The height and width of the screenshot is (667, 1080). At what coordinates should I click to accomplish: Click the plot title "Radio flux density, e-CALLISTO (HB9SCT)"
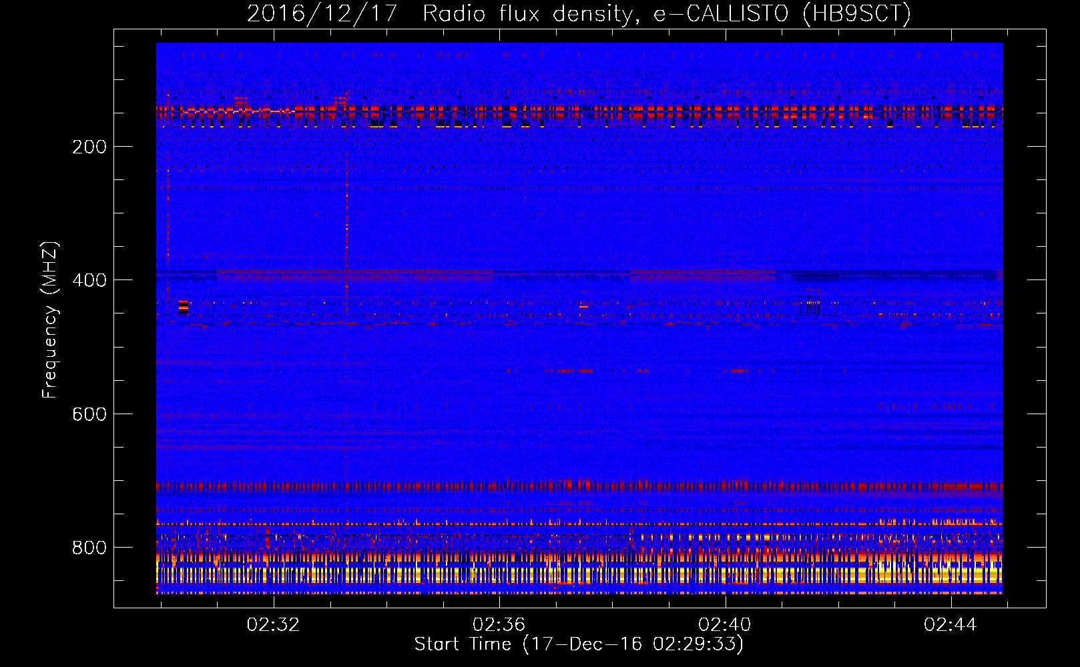[x=667, y=13]
